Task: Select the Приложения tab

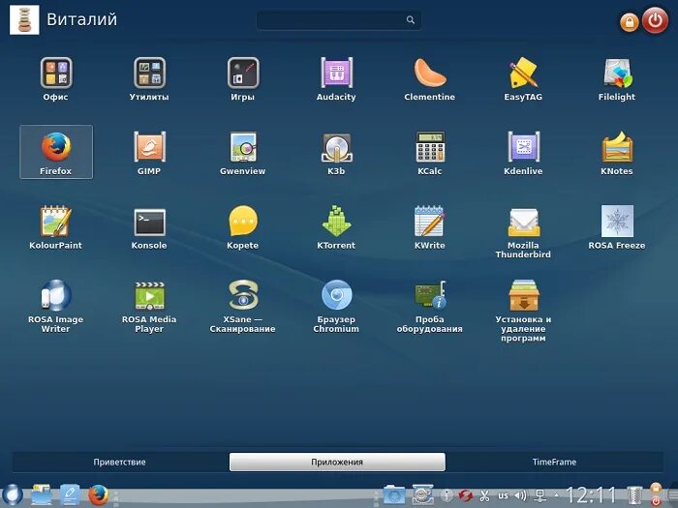Action: click(337, 462)
